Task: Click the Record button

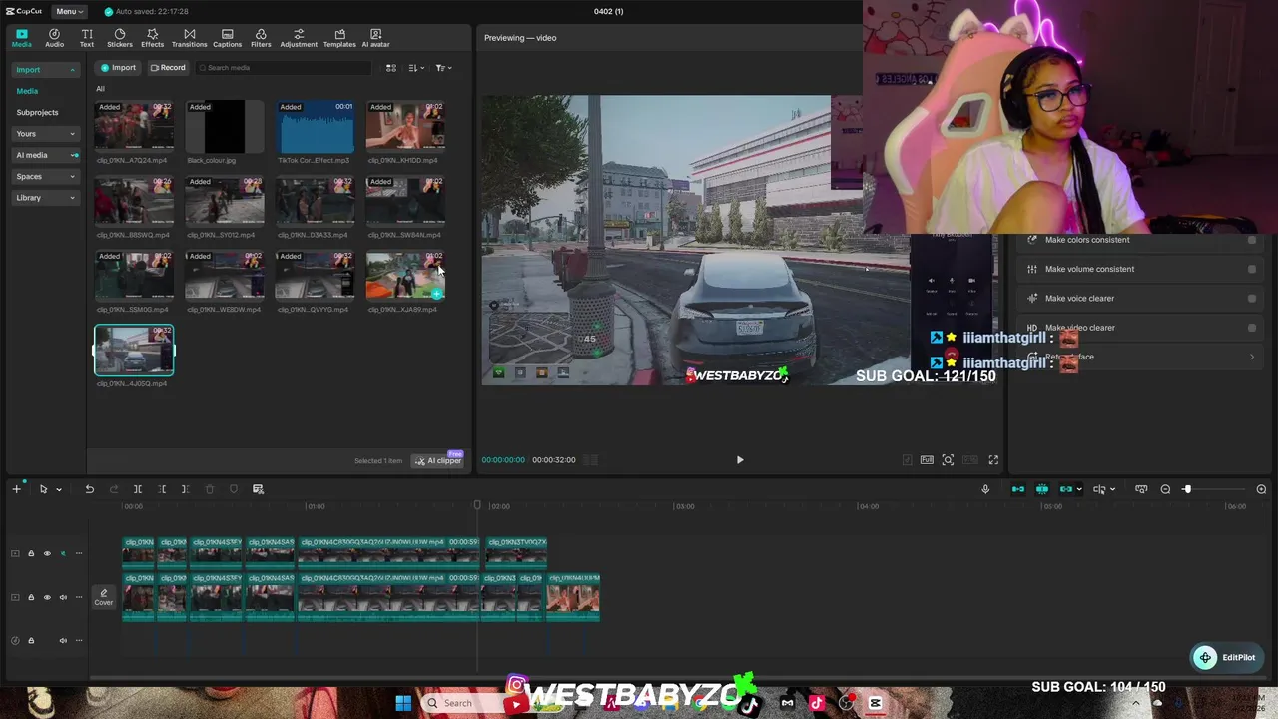Action: coord(168,68)
